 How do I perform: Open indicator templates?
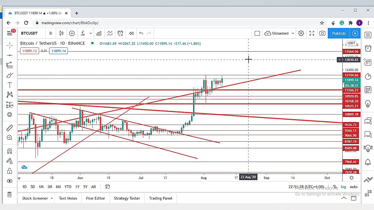[110, 33]
